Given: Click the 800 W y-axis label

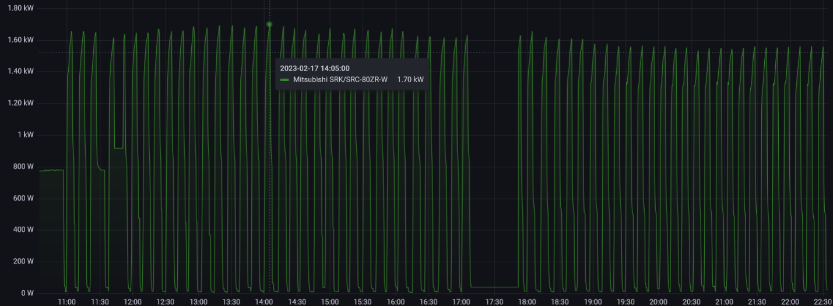Looking at the screenshot, I should point(23,167).
